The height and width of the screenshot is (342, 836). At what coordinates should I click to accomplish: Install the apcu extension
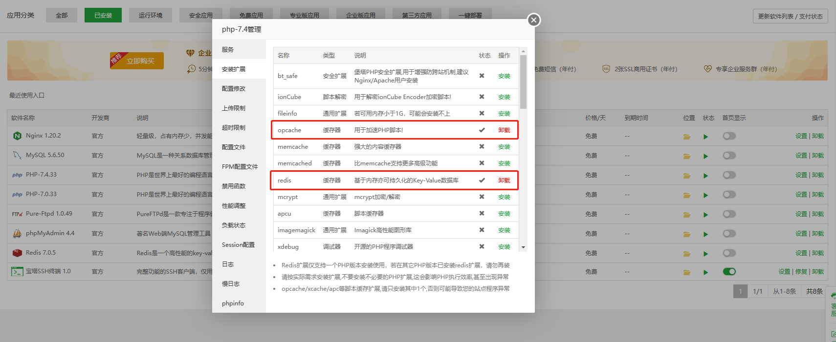point(504,214)
